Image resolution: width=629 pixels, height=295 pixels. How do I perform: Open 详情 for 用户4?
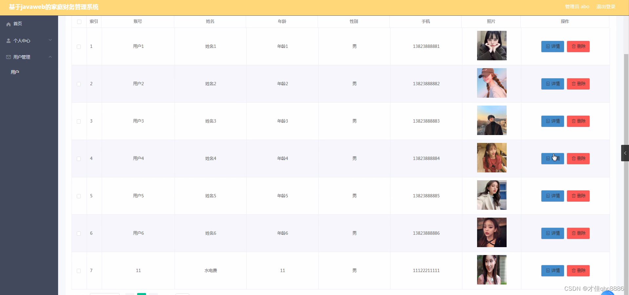pyautogui.click(x=553, y=159)
